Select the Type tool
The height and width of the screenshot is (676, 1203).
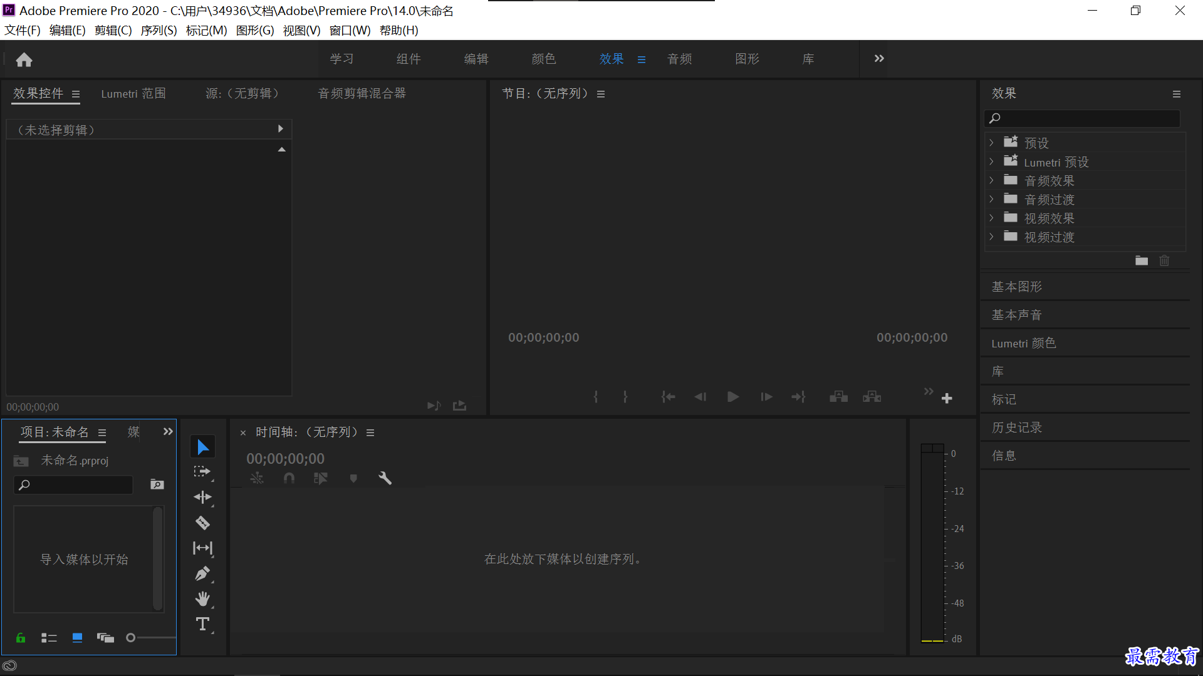pos(202,624)
